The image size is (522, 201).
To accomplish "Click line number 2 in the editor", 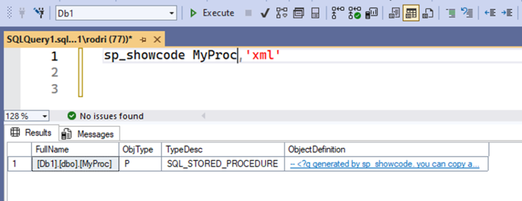I will click(54, 72).
